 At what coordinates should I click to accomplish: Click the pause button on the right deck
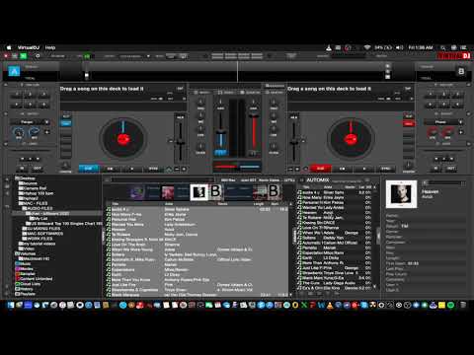pos(343,169)
